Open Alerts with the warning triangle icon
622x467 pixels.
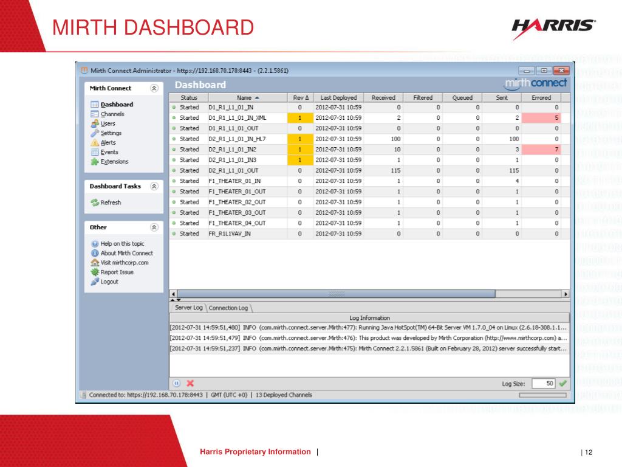[103, 142]
